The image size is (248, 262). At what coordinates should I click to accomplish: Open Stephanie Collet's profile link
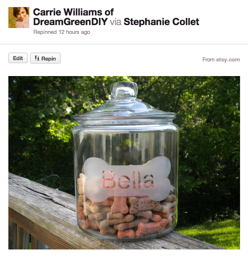[x=161, y=22]
